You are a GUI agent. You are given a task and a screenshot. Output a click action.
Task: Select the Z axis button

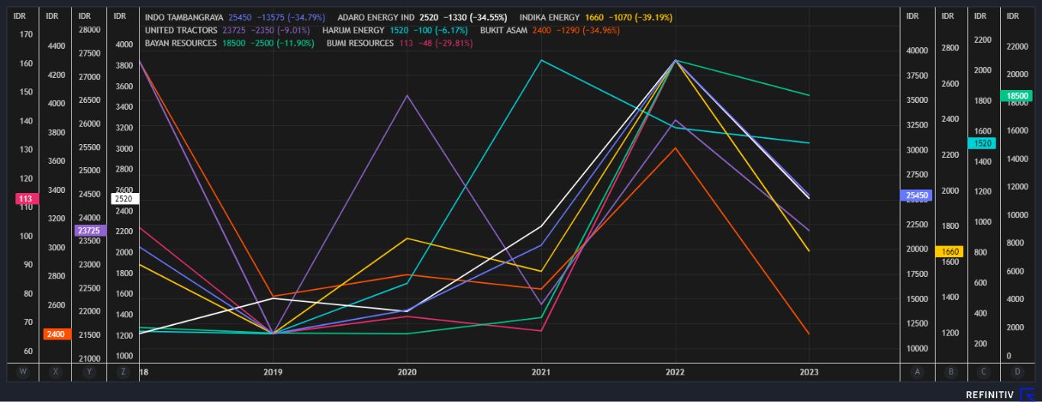(124, 372)
